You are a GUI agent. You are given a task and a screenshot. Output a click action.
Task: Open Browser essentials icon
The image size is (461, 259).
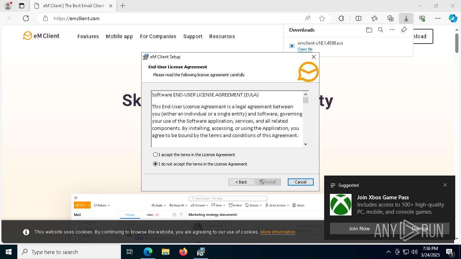[x=422, y=18]
